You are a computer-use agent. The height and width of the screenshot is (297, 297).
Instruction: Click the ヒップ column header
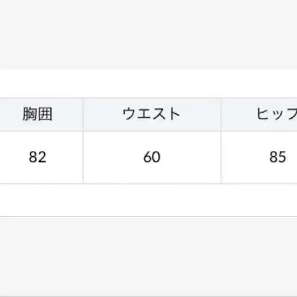[x=276, y=114]
